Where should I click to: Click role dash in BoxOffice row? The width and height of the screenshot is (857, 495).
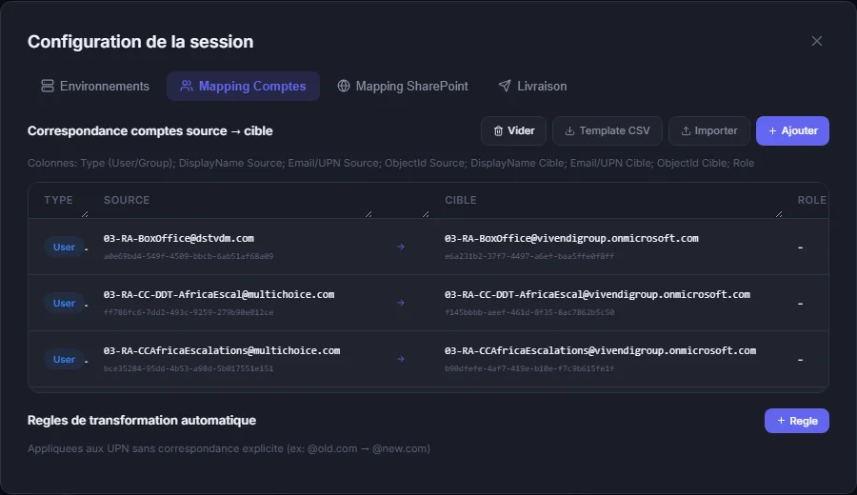(x=800, y=247)
